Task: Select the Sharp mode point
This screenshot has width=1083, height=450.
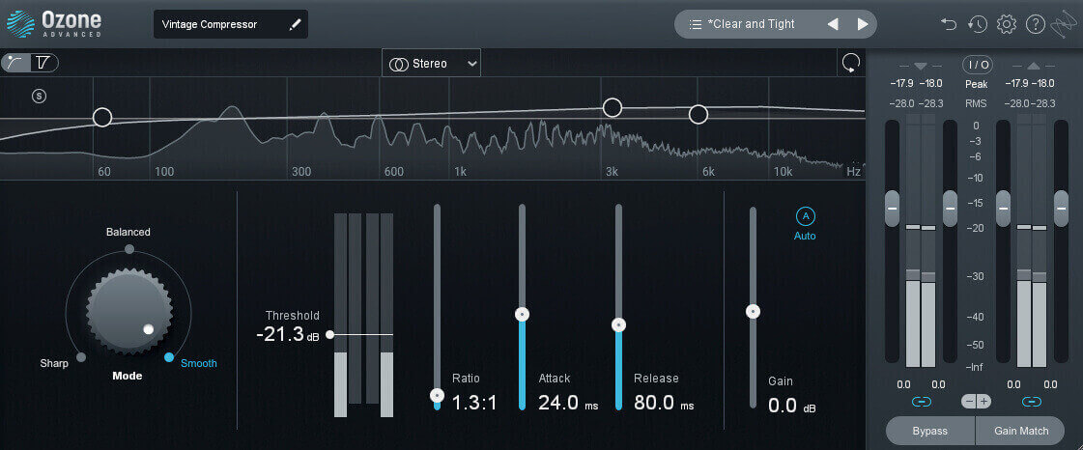Action: click(81, 357)
